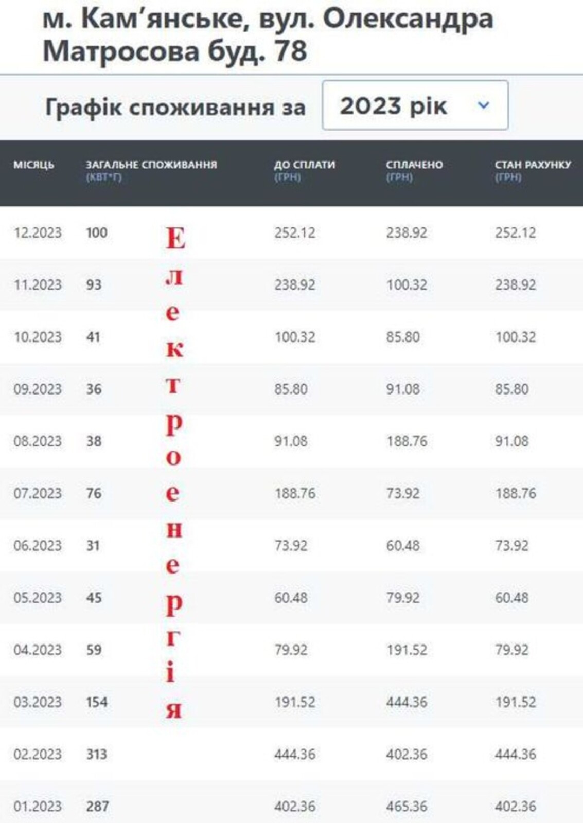583x823 pixels.
Task: Click paid amount 465.36 for 01.2023
Action: click(x=407, y=806)
